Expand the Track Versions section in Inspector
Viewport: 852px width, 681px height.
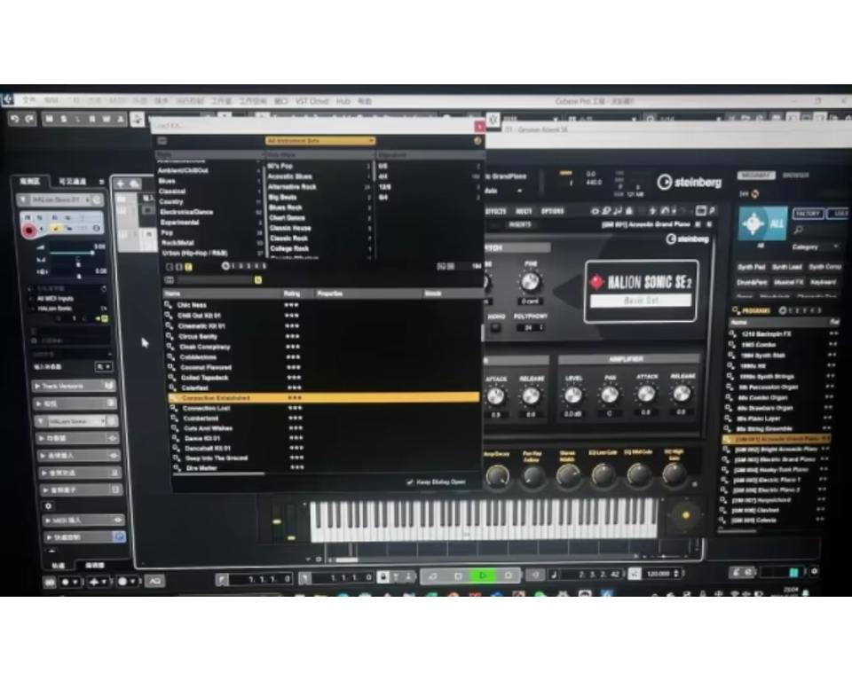tap(75, 386)
